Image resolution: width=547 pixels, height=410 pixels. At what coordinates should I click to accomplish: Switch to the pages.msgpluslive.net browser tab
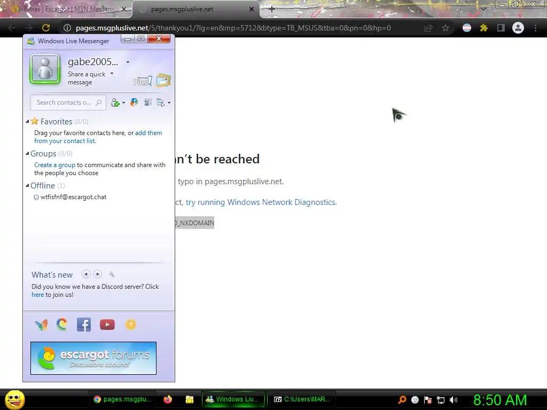pos(196,10)
